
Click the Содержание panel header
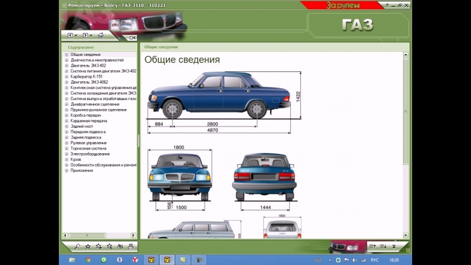pos(81,47)
